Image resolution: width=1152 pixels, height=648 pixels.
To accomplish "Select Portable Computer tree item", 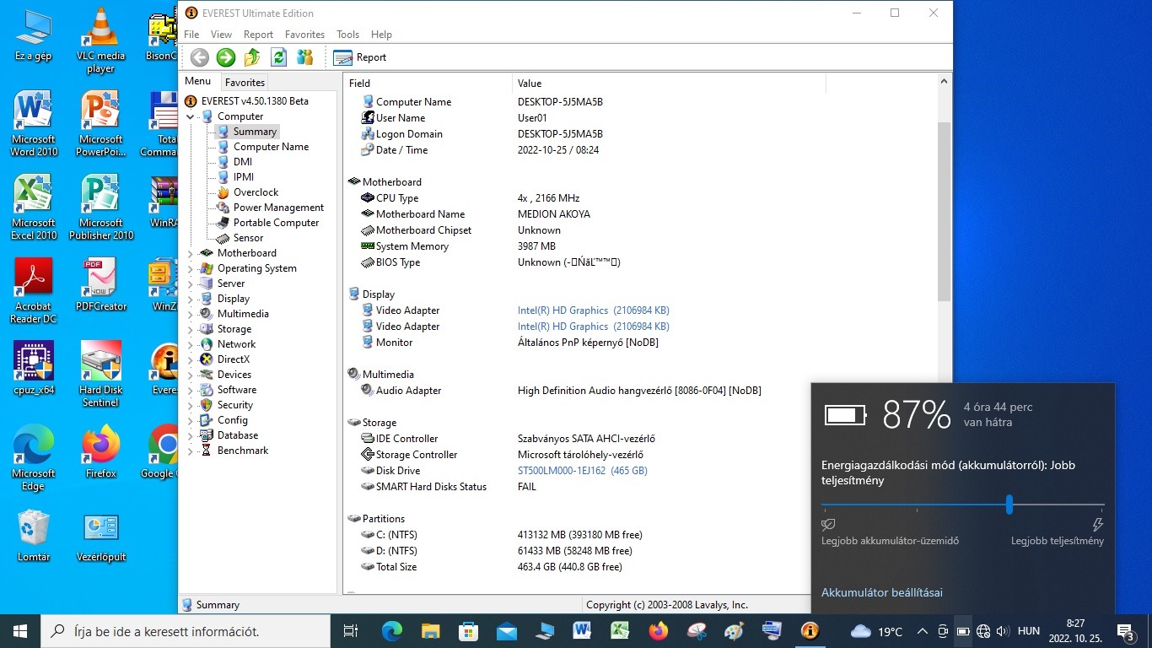I will click(x=276, y=223).
